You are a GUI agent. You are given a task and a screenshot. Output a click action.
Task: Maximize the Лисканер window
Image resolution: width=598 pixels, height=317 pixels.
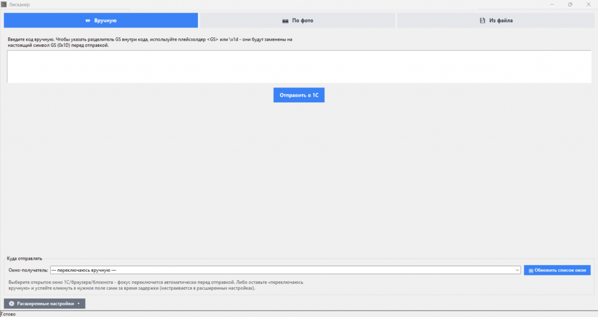coord(570,5)
